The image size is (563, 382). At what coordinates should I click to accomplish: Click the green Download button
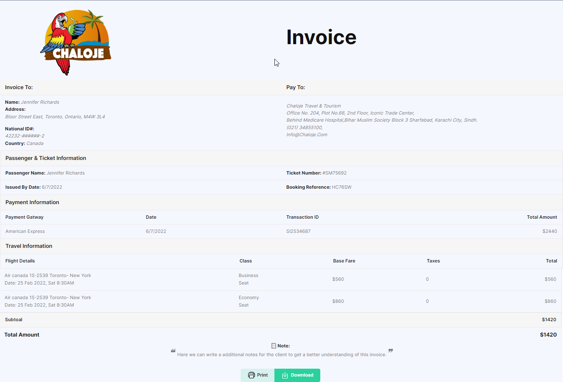coord(297,375)
